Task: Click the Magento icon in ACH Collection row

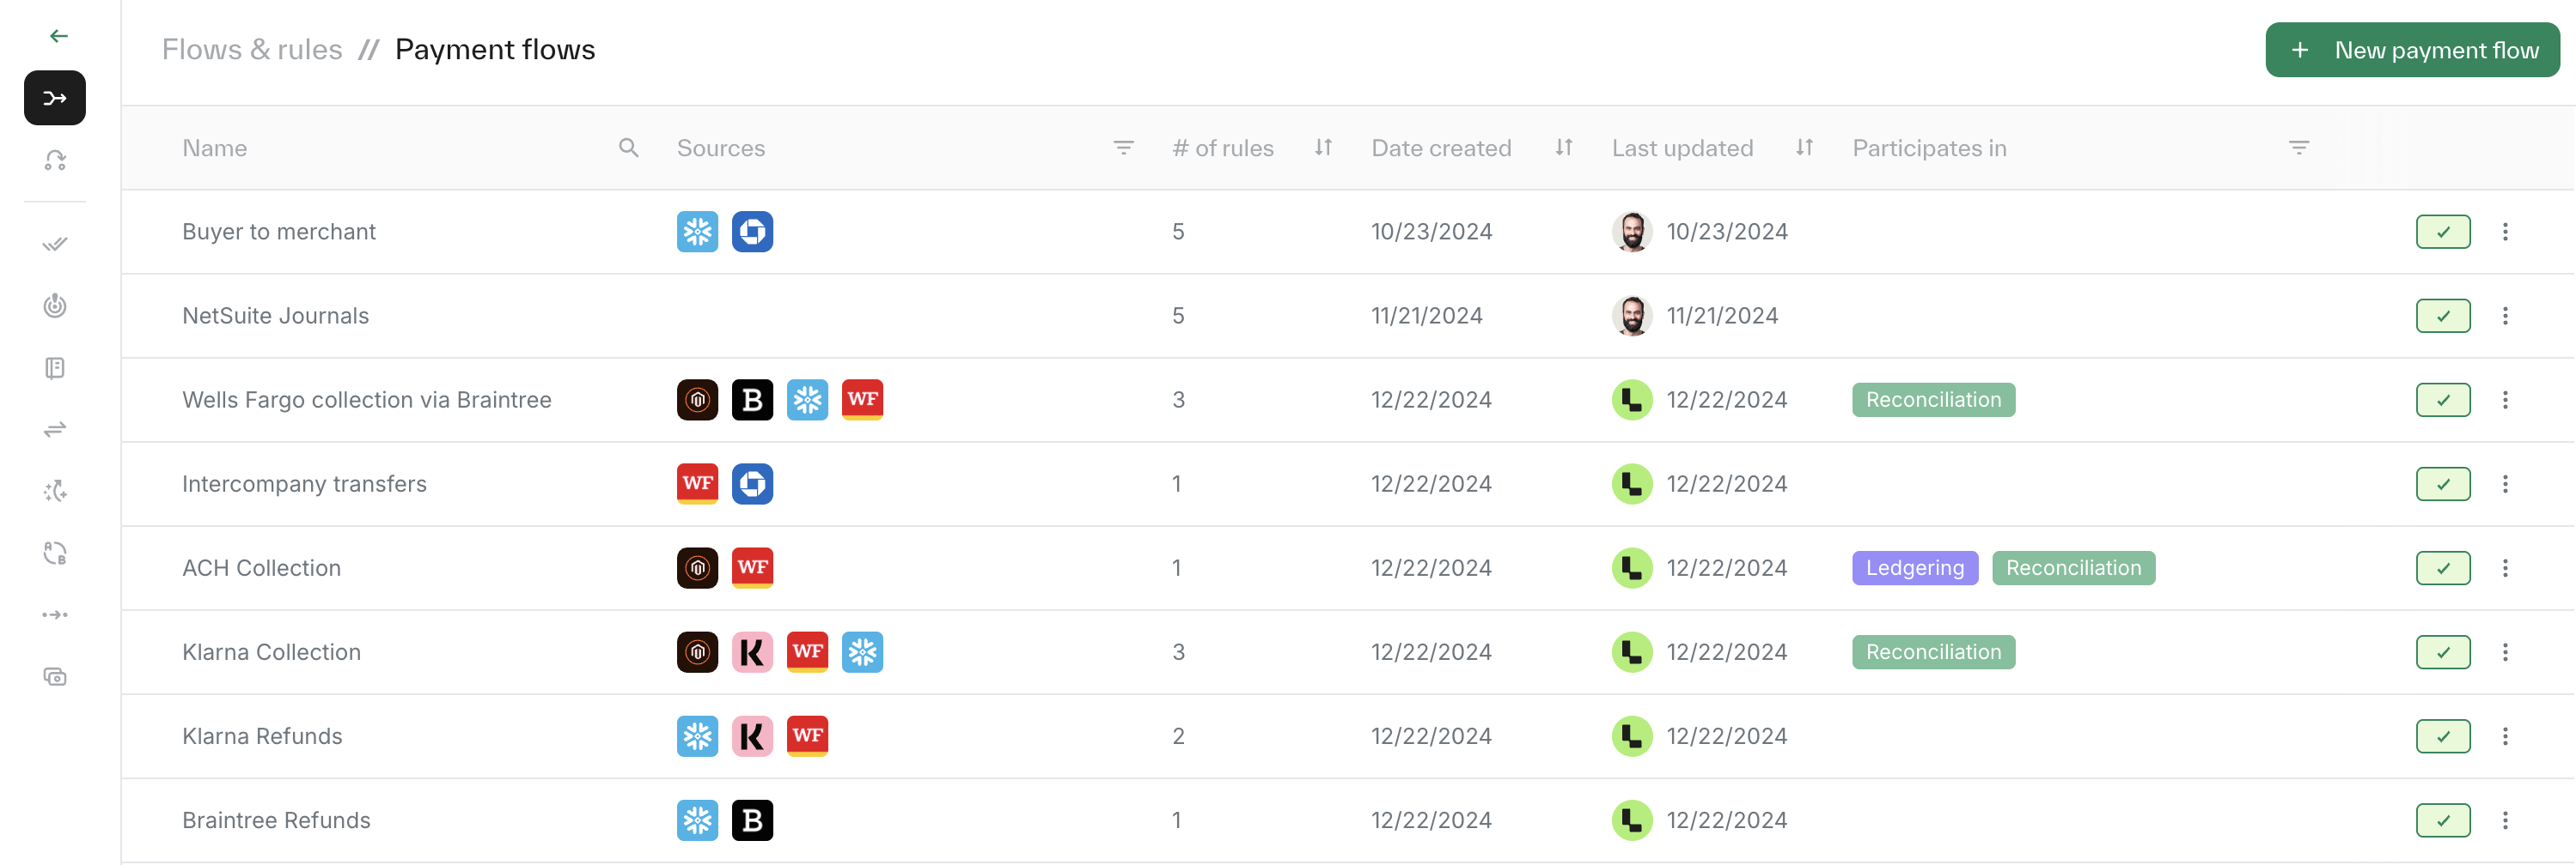Action: pyautogui.click(x=697, y=567)
